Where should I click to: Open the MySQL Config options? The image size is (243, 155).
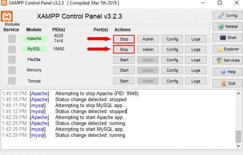(x=172, y=50)
